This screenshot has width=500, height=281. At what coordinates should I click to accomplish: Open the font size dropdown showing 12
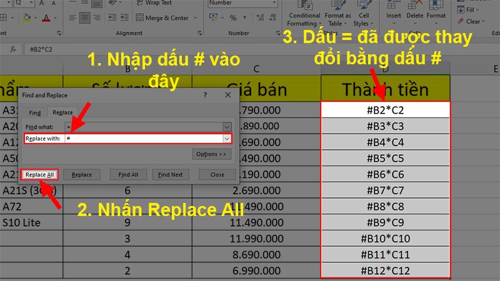pyautogui.click(x=32, y=3)
